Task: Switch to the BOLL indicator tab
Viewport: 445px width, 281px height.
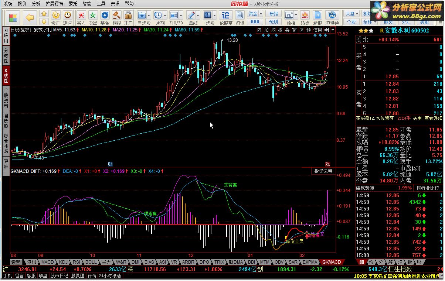Action: pyautogui.click(x=91, y=262)
